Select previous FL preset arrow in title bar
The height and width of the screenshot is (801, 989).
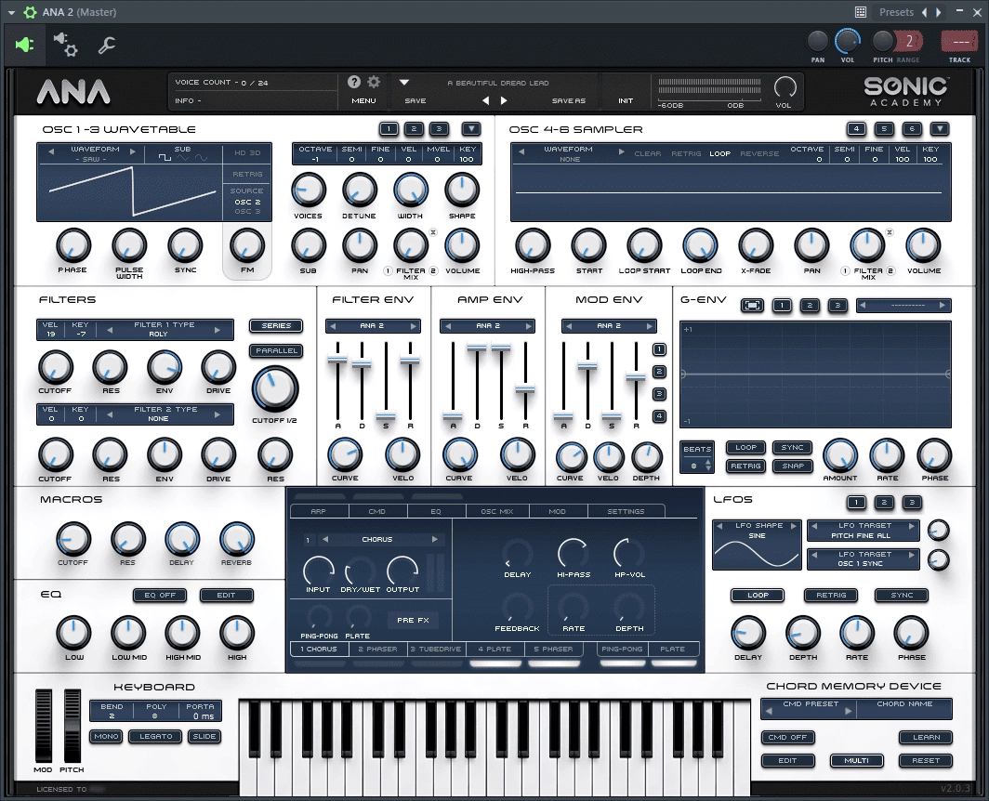(x=925, y=12)
